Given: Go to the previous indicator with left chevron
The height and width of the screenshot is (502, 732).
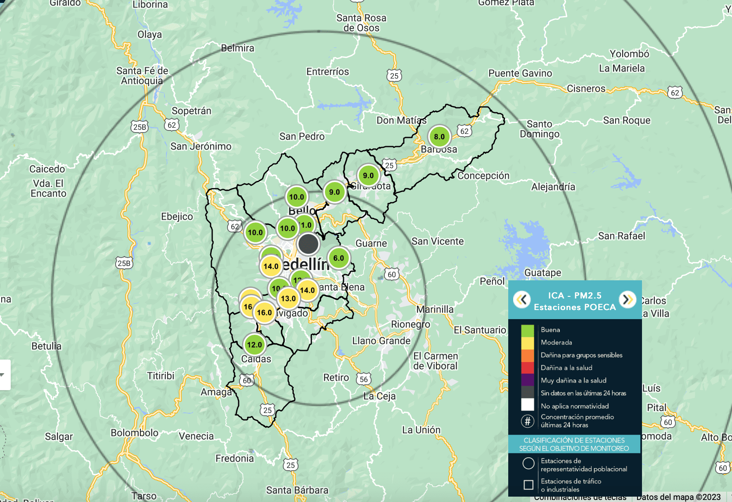Looking at the screenshot, I should point(521,300).
